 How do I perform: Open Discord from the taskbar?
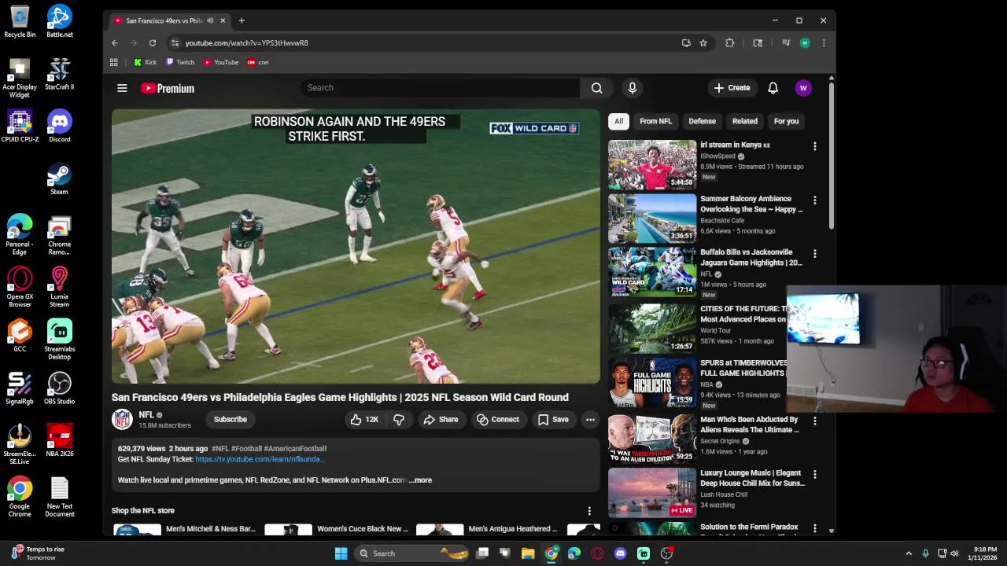pyautogui.click(x=620, y=553)
